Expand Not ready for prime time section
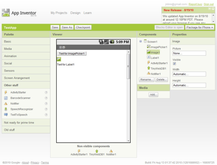Screen dimensions: 217x165 point(26,122)
